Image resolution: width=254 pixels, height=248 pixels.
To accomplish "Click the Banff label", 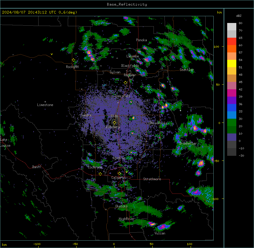I will [x=37, y=167].
